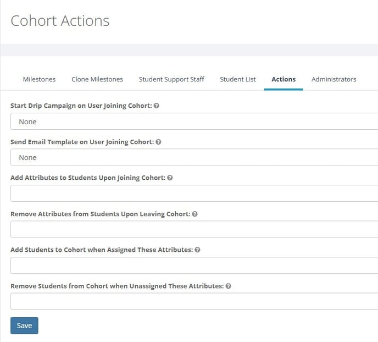Click the Remove Students when Unassigned Attributes field
This screenshot has height=342, width=378.
click(194, 301)
